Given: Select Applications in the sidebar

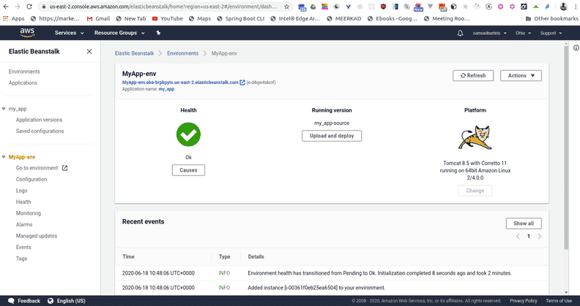Looking at the screenshot, I should [23, 83].
